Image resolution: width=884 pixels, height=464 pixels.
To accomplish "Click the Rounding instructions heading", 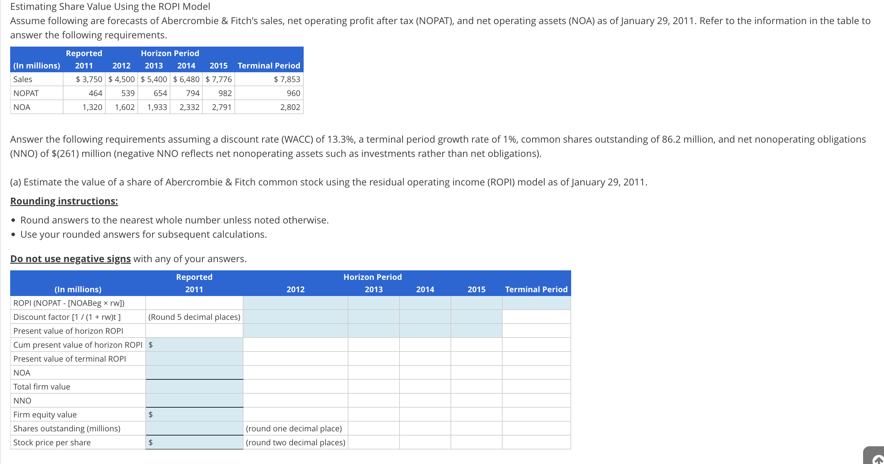I will [x=64, y=201].
